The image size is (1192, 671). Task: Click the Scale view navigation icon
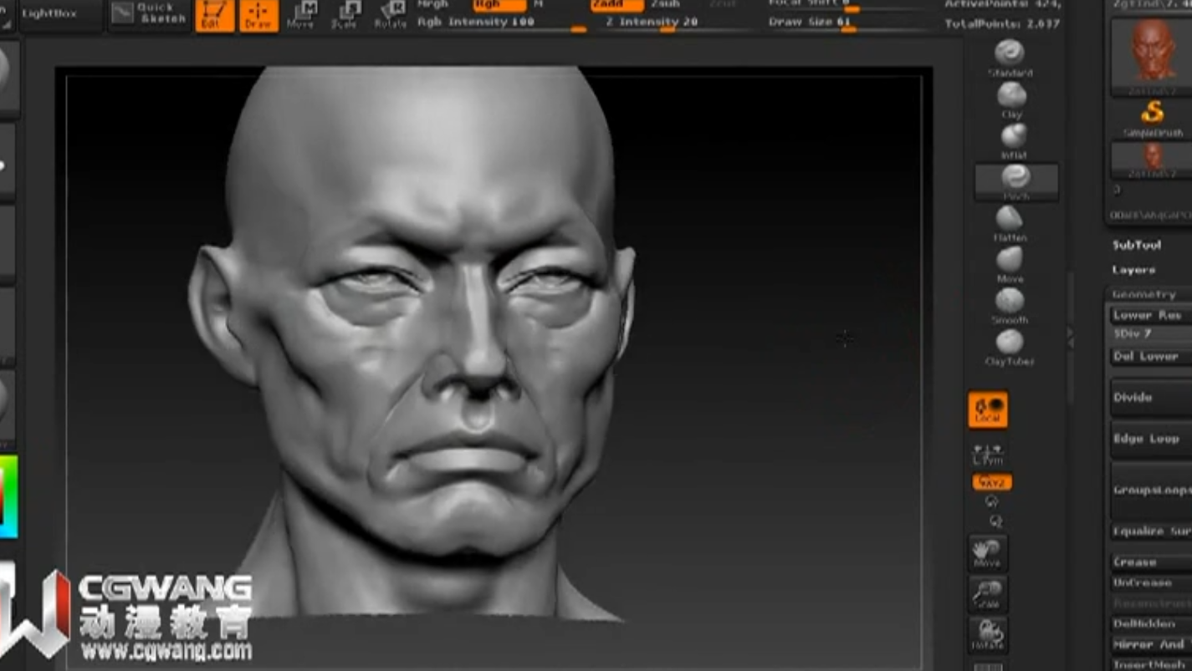988,594
